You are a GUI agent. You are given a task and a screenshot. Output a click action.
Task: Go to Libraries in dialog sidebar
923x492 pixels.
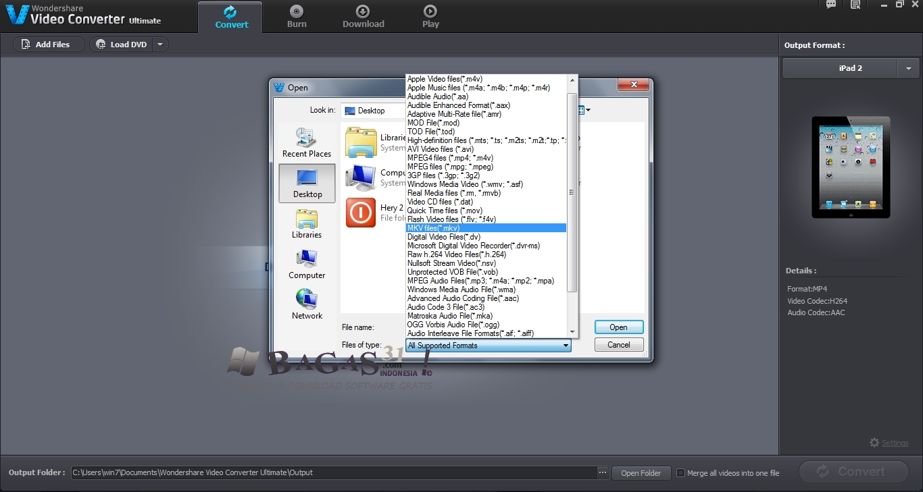pyautogui.click(x=307, y=223)
